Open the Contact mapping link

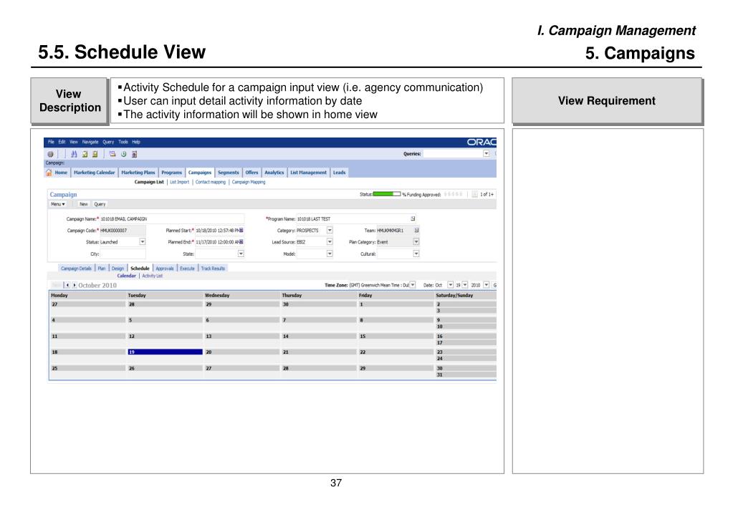[211, 182]
